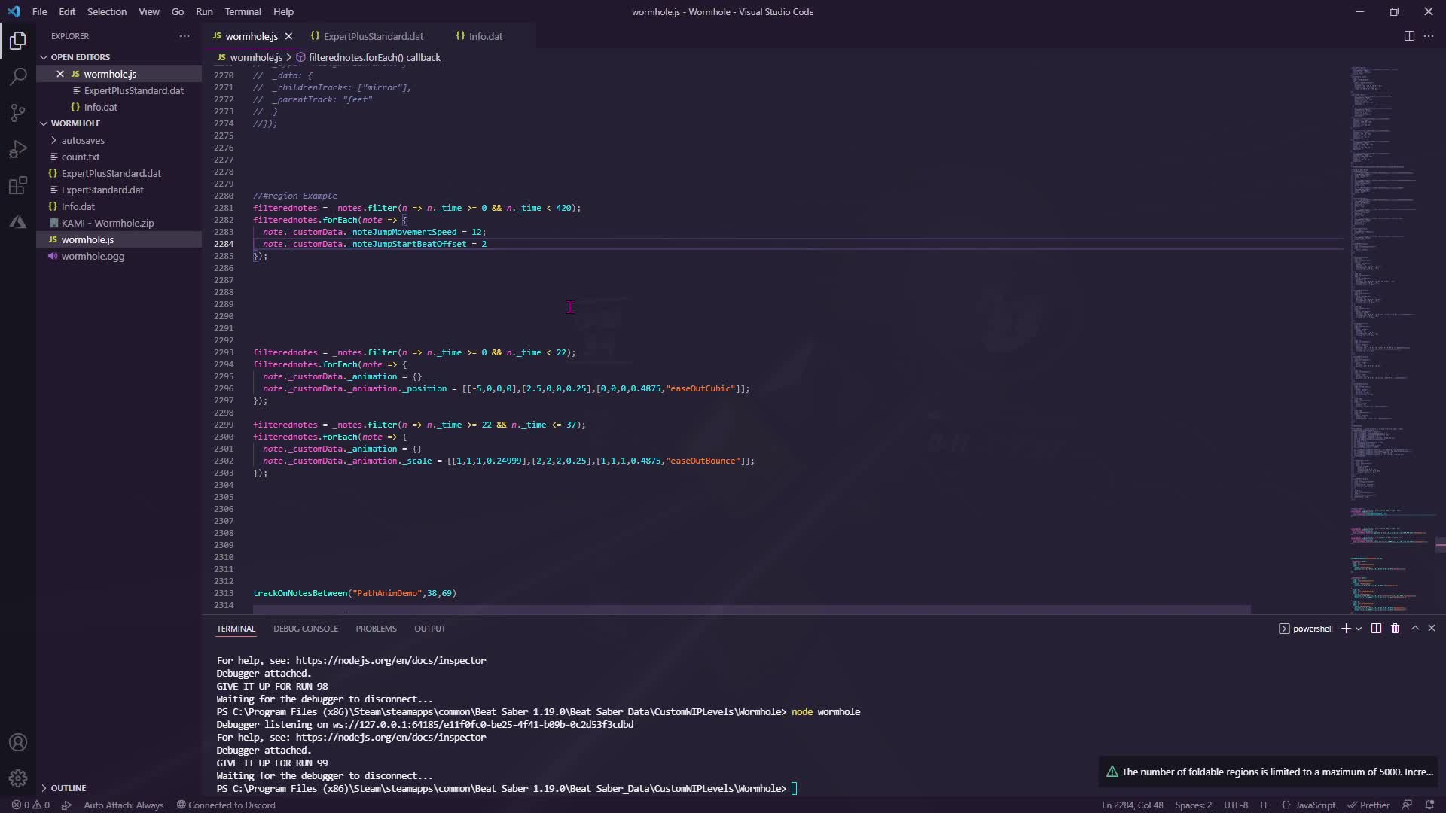Open the terminal launch profile dropdown
The width and height of the screenshot is (1446, 813).
click(x=1360, y=628)
